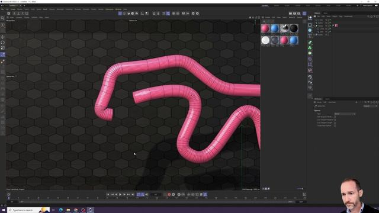Screen dimensions: 379x213
Task: Click first clapperboard render icon top right
Action: point(291,14)
